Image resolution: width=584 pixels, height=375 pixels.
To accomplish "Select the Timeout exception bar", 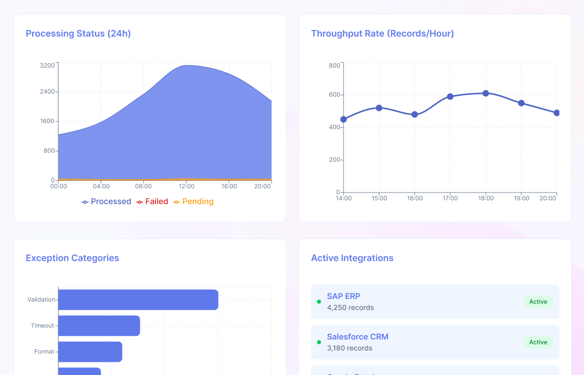I will coord(99,326).
